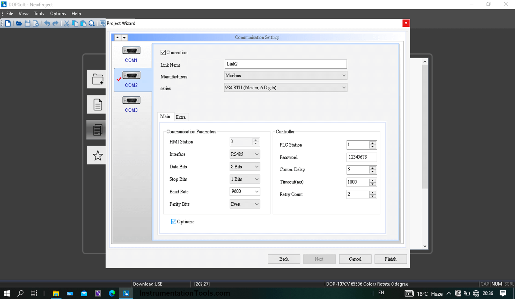The width and height of the screenshot is (515, 300).
Task: Click inside the Link Name field
Action: point(285,64)
